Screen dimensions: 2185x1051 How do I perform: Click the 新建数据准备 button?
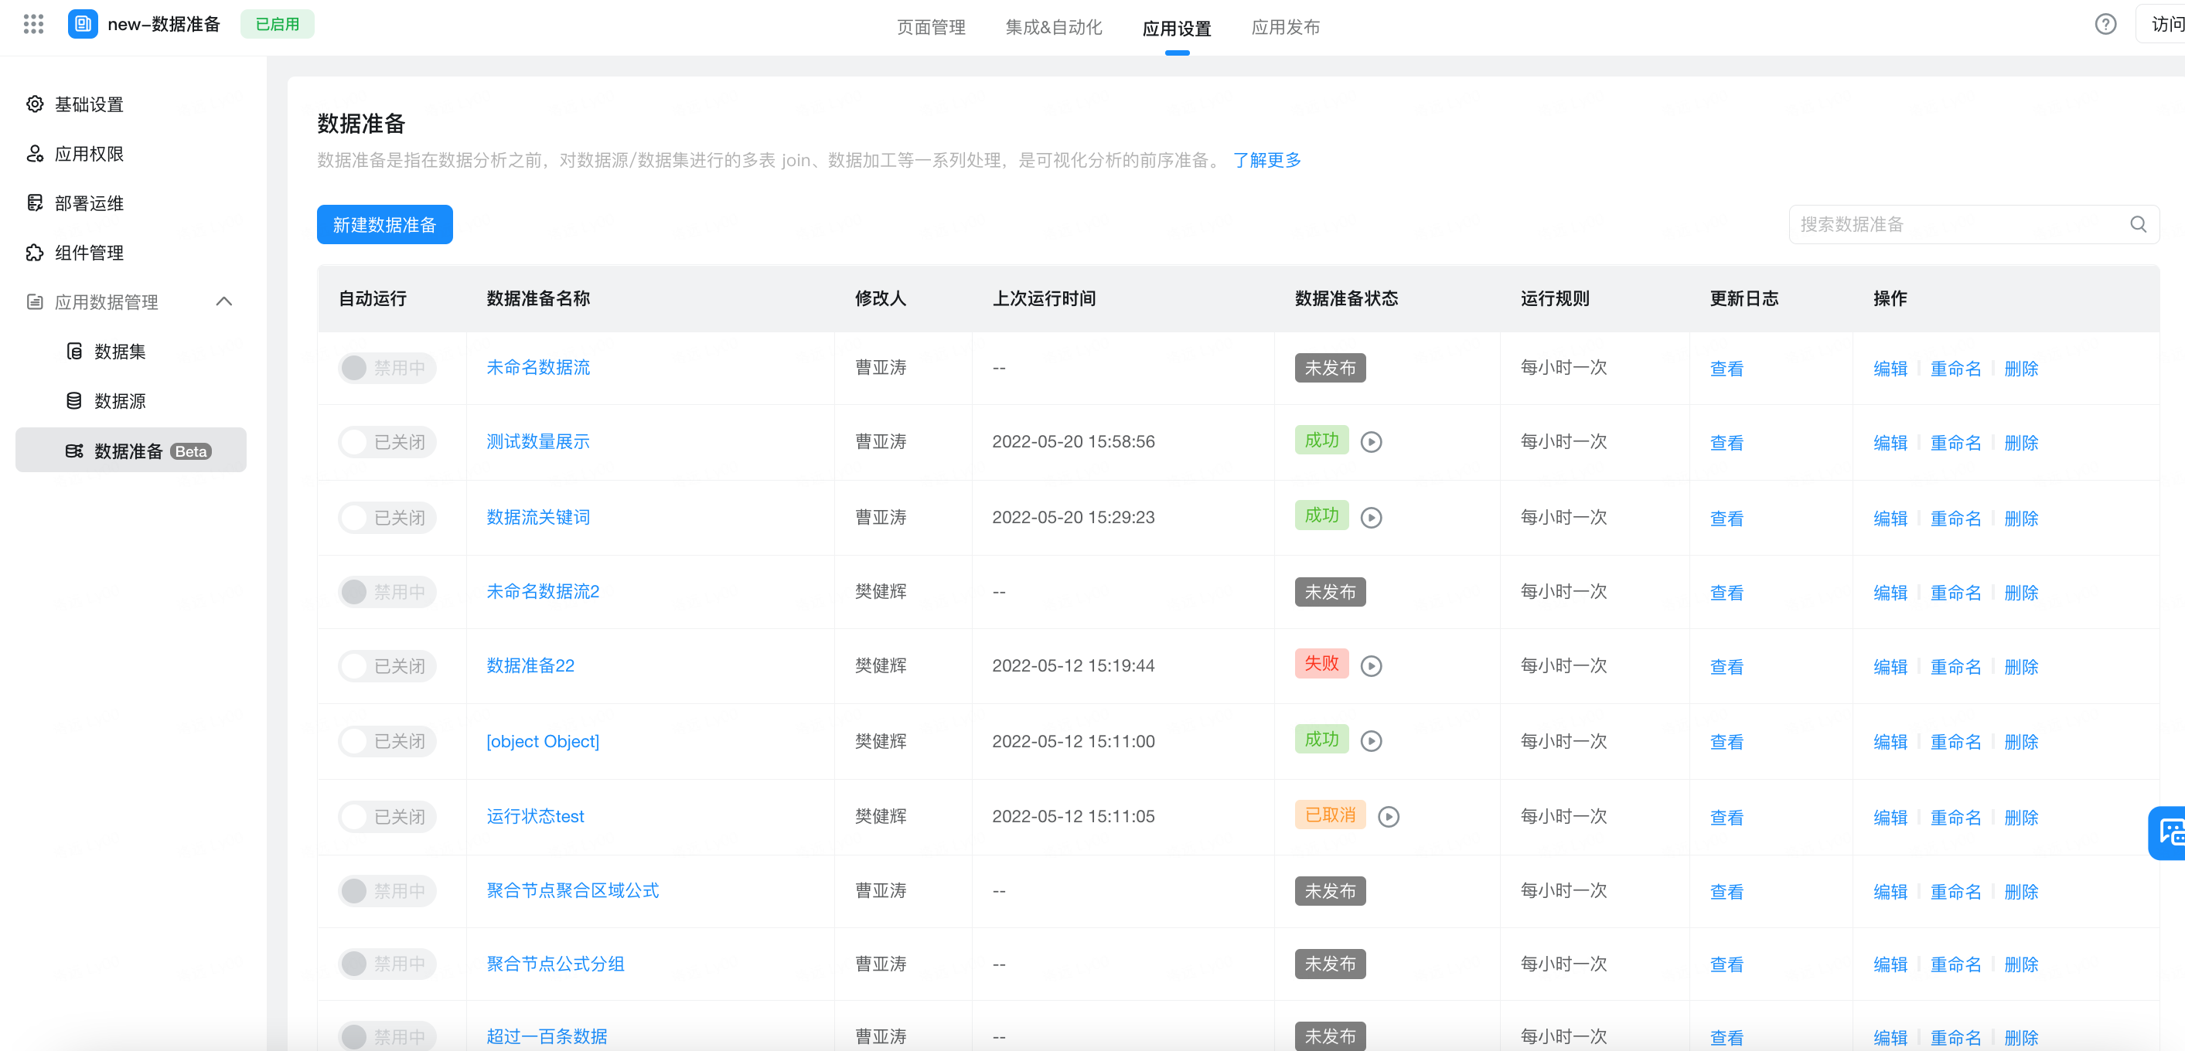pos(384,225)
